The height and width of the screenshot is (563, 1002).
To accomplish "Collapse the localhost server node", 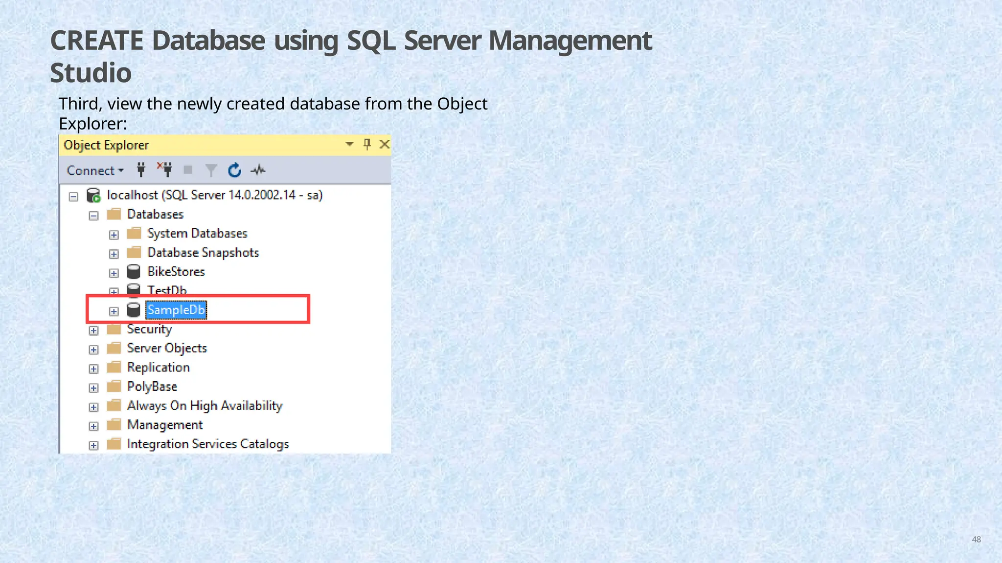I will [73, 196].
